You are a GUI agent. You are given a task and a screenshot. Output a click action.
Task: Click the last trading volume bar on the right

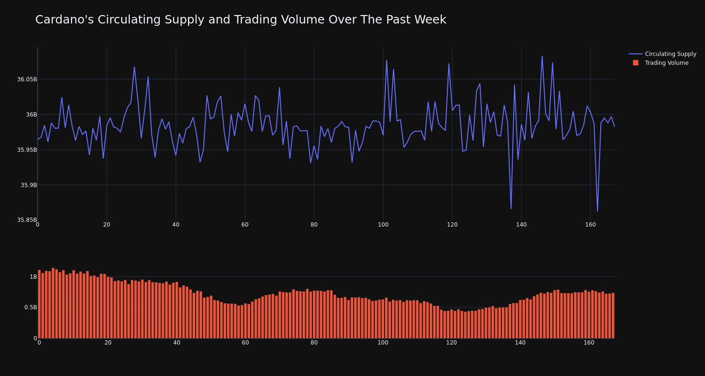click(x=613, y=315)
